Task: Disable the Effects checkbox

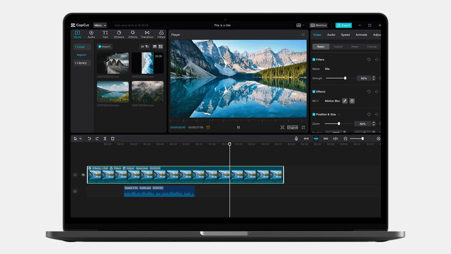Action: tap(314, 92)
